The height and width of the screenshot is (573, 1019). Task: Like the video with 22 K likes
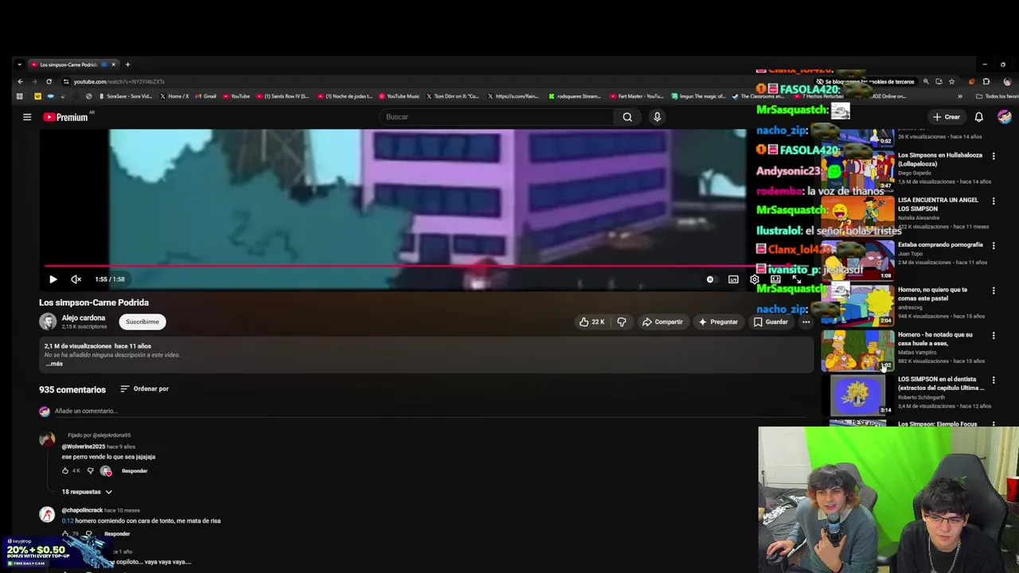pos(591,322)
